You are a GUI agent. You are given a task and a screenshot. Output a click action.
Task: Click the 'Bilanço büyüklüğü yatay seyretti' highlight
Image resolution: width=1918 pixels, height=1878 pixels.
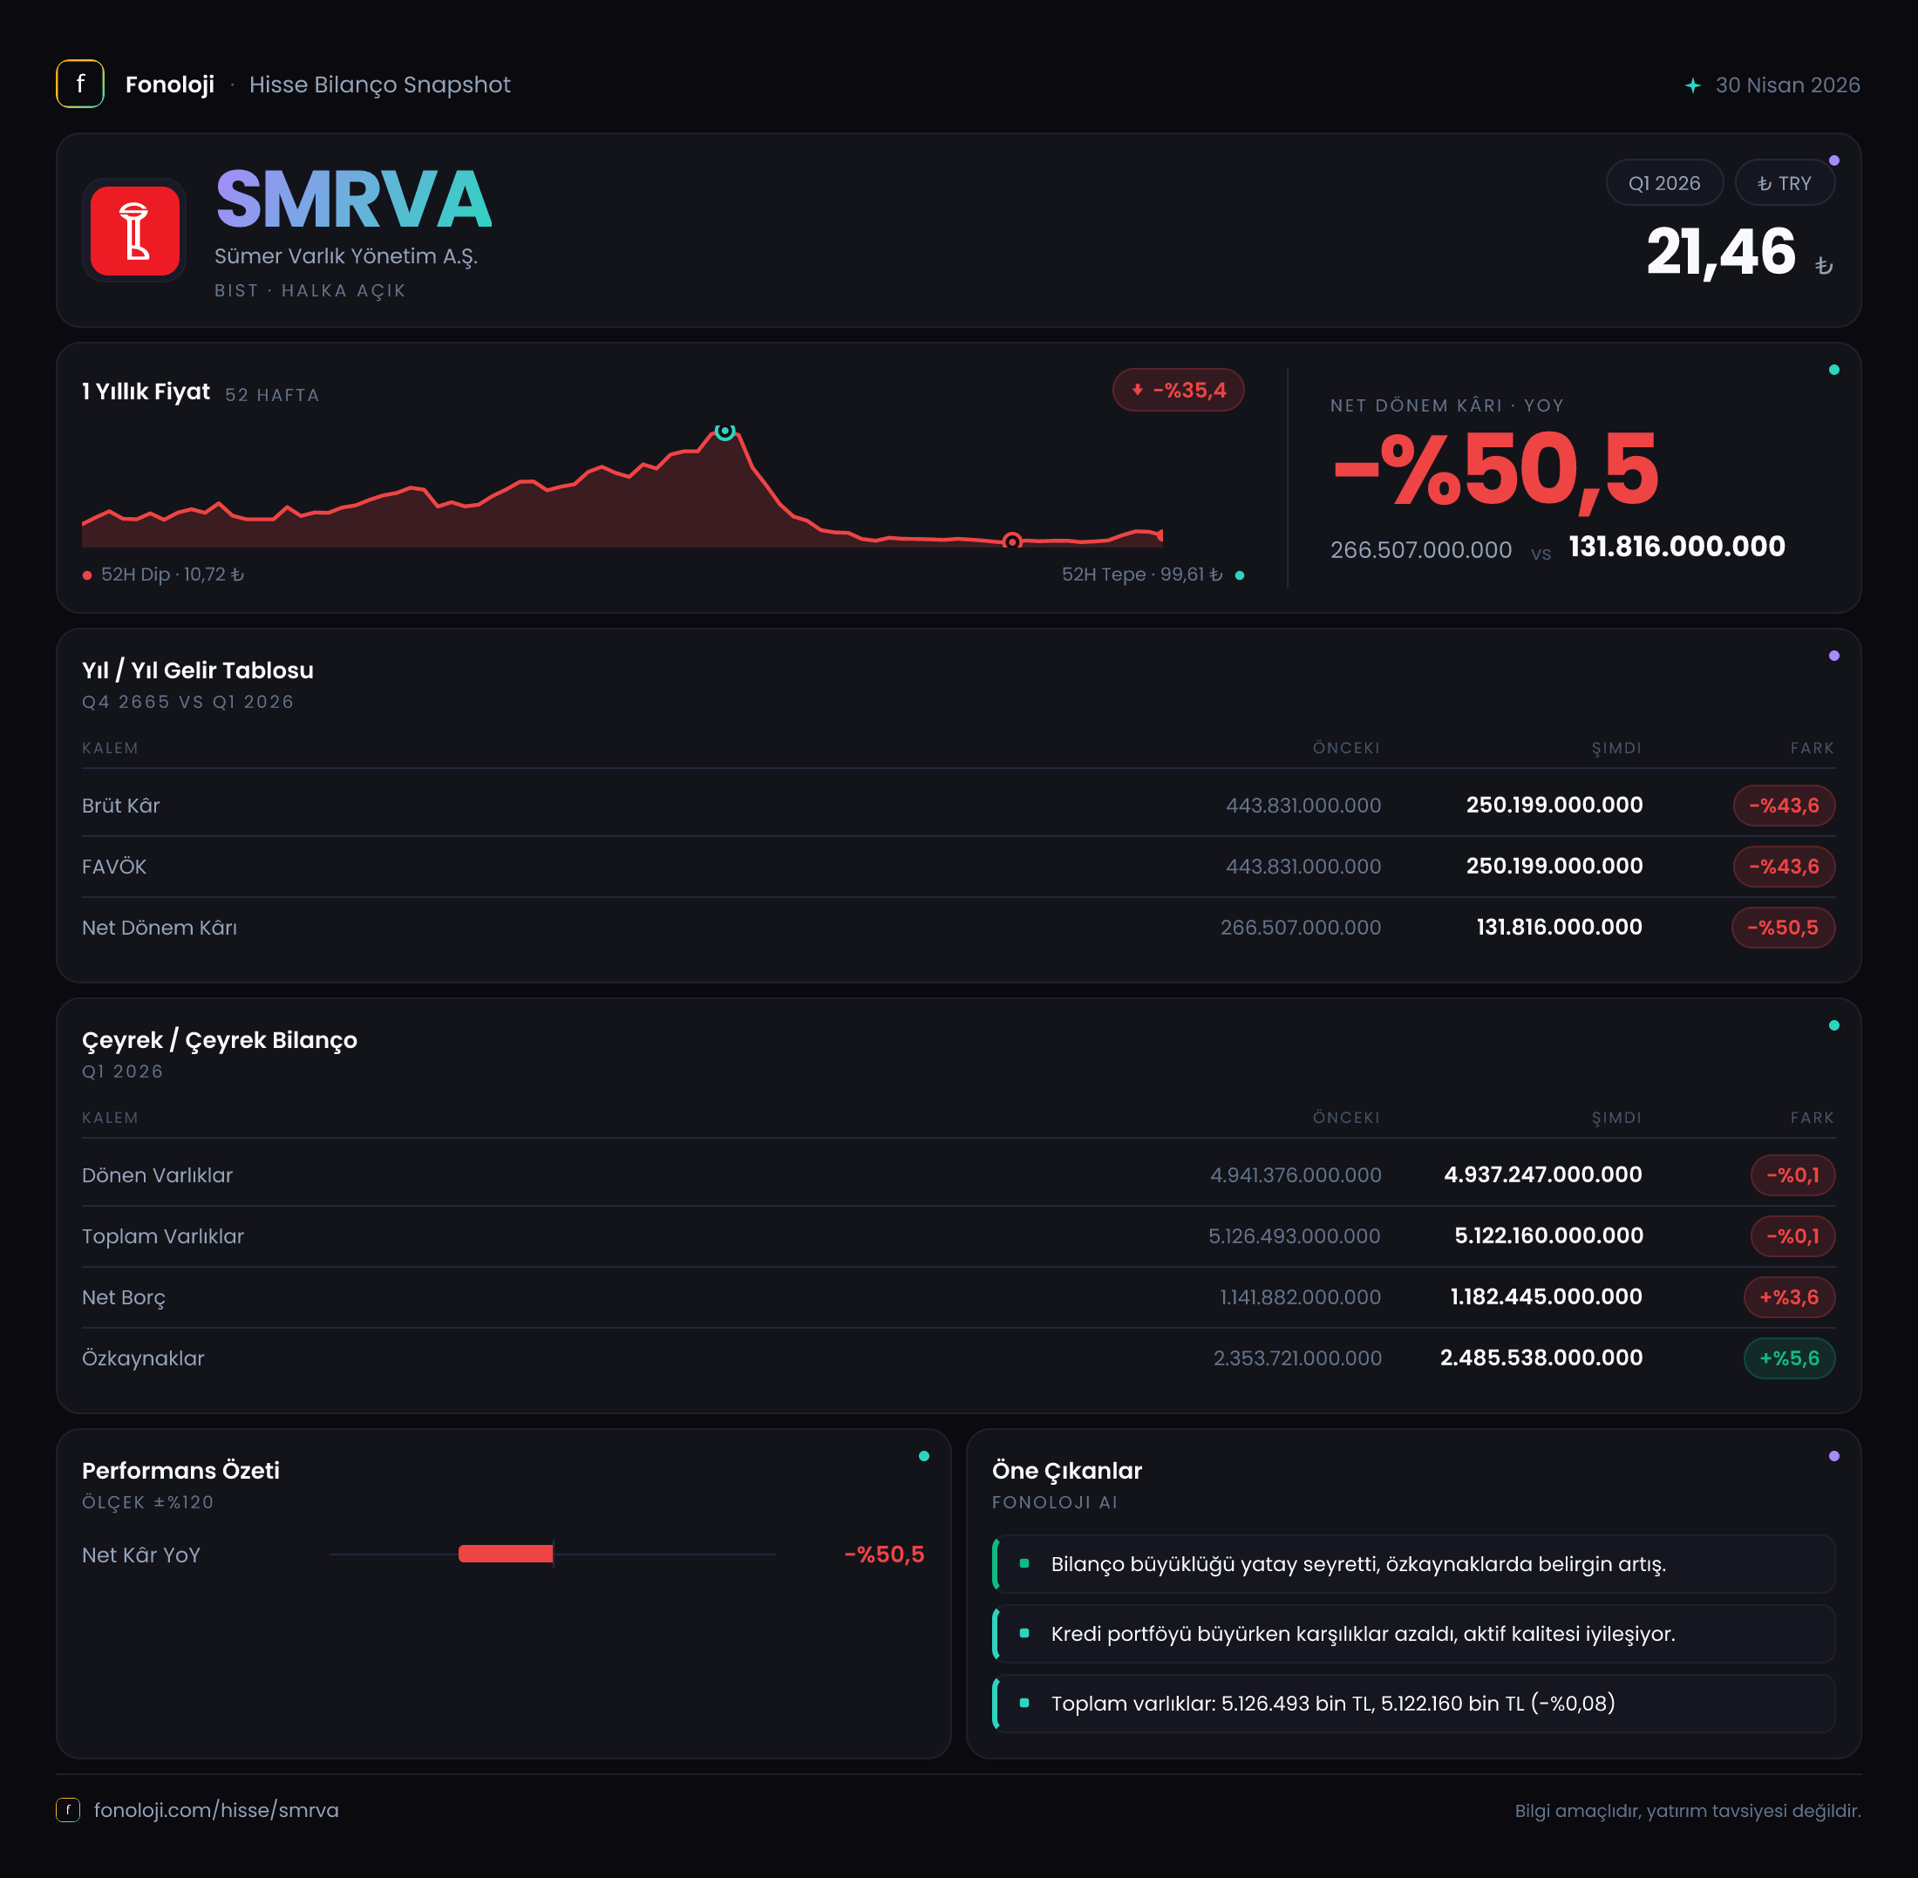click(x=1413, y=1564)
